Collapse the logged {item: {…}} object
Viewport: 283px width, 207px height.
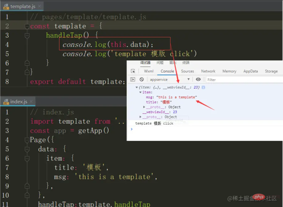(x=137, y=87)
